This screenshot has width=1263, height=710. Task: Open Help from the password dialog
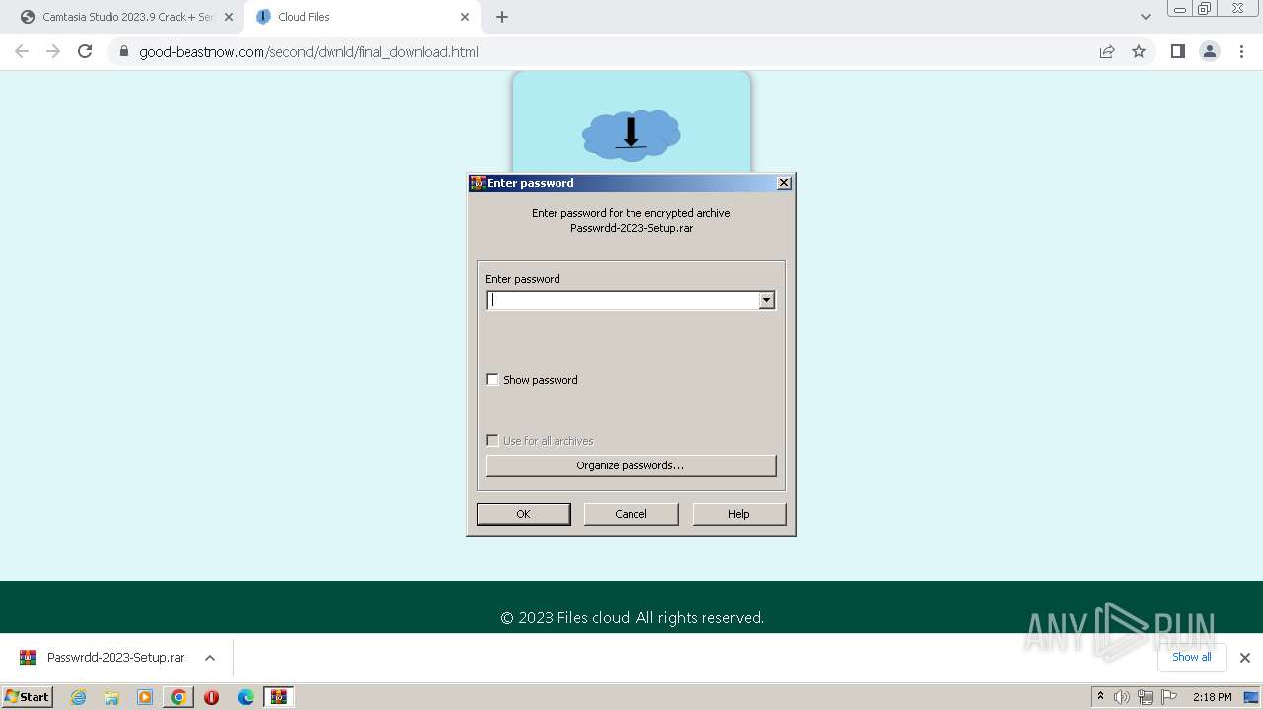(739, 514)
